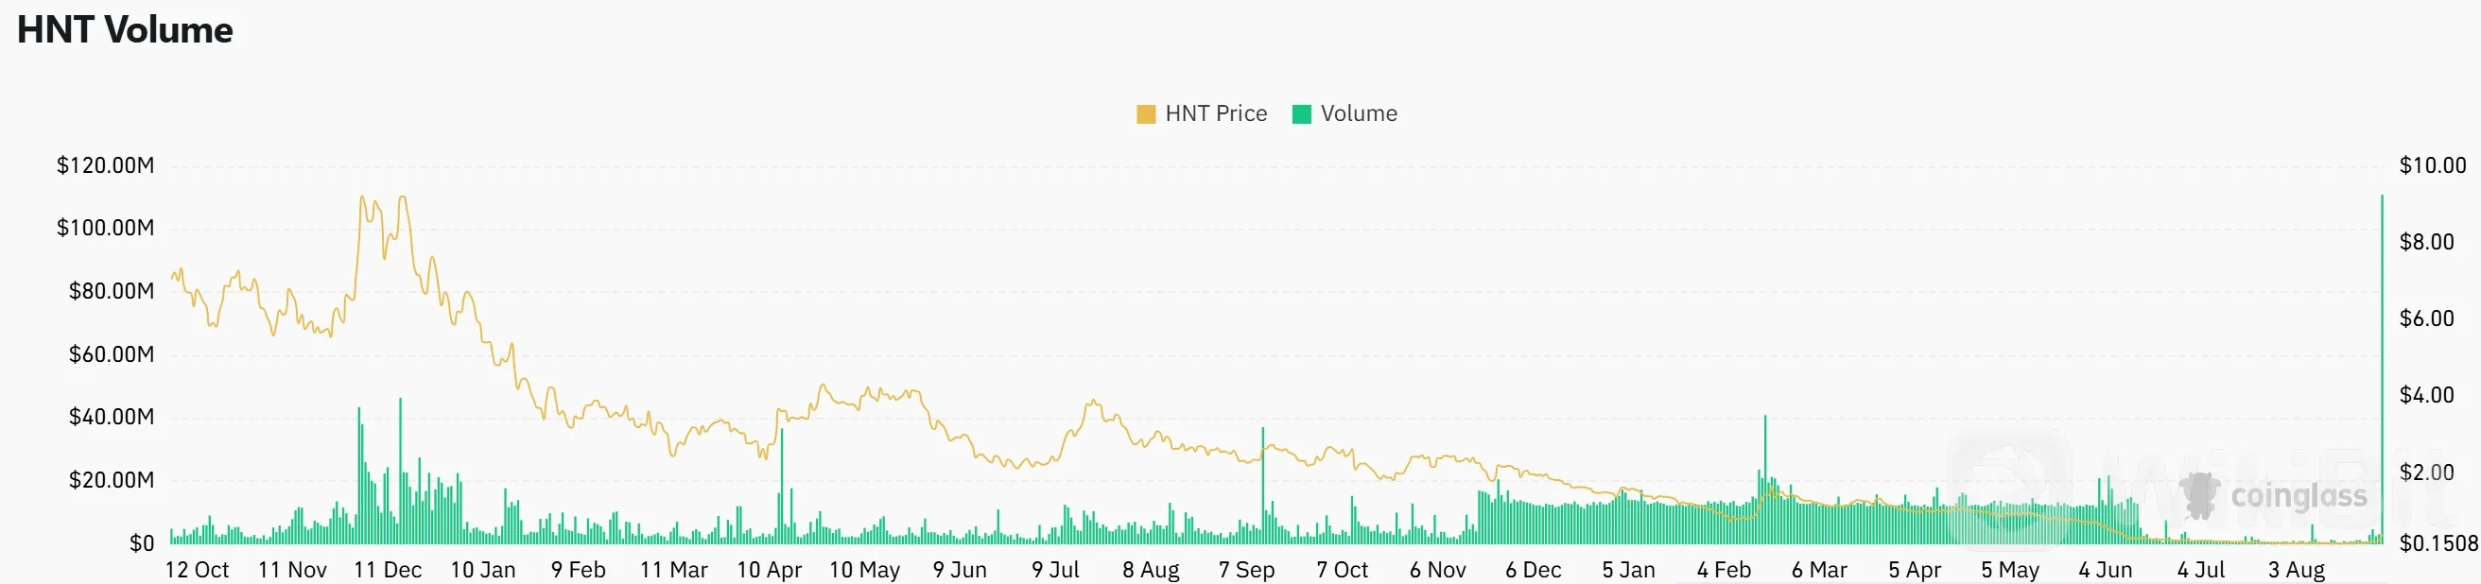Click the $8.00 right axis label
Viewport: 2481px width, 584px height.
(2426, 243)
